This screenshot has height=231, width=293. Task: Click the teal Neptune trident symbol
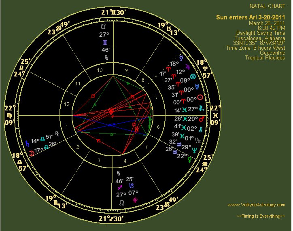click(194, 150)
